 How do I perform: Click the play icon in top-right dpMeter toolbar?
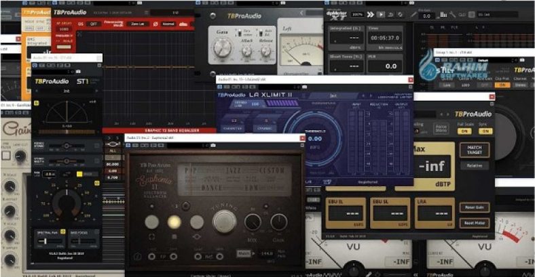381,15
